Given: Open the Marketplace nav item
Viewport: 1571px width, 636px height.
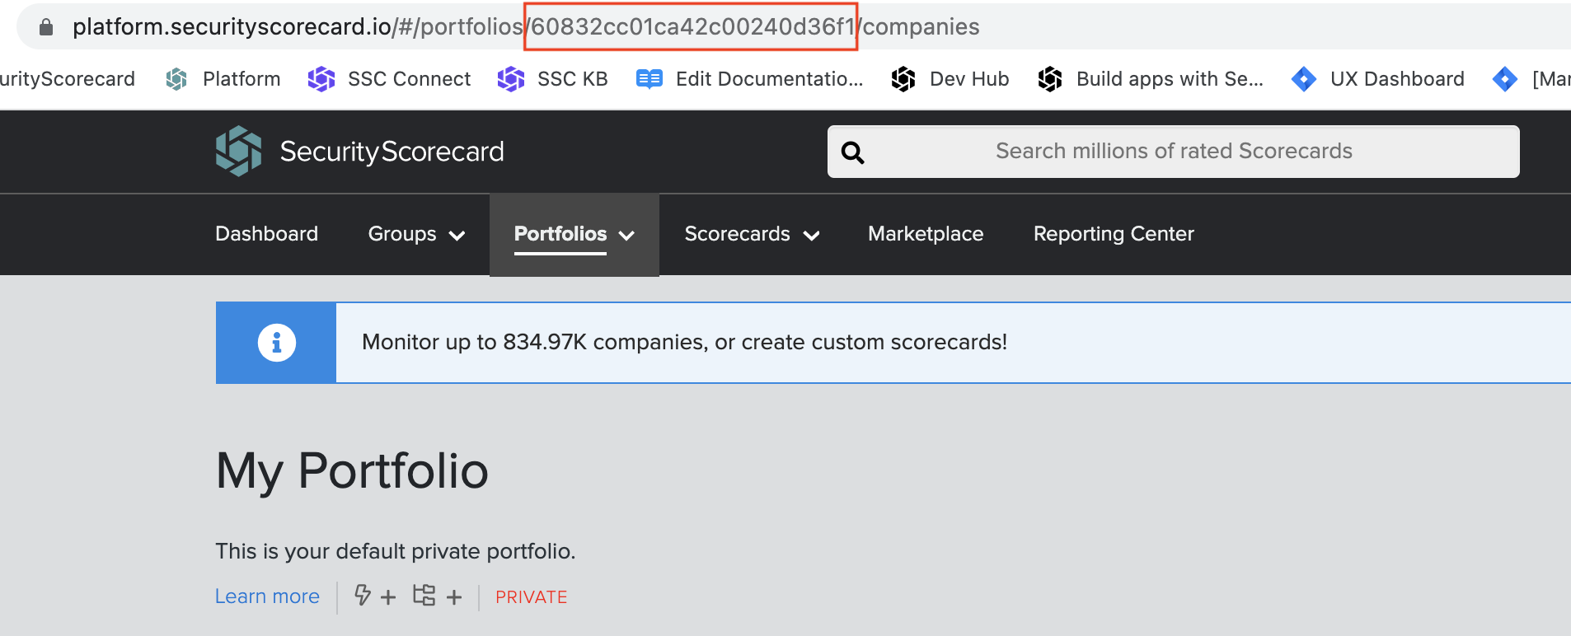Looking at the screenshot, I should click(x=926, y=234).
